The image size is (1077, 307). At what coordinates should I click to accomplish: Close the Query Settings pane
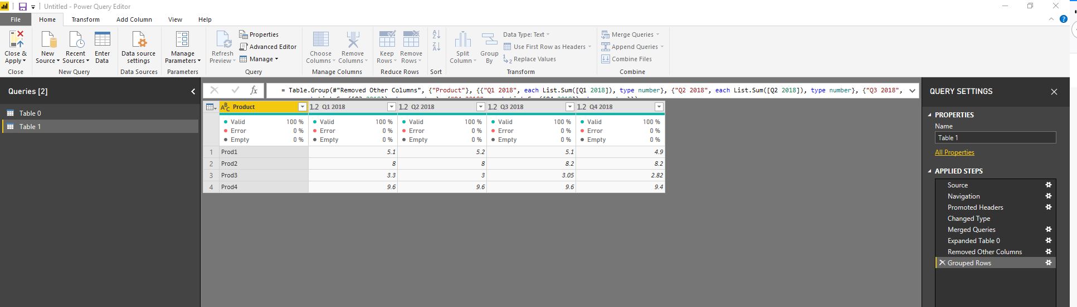[x=1054, y=92]
